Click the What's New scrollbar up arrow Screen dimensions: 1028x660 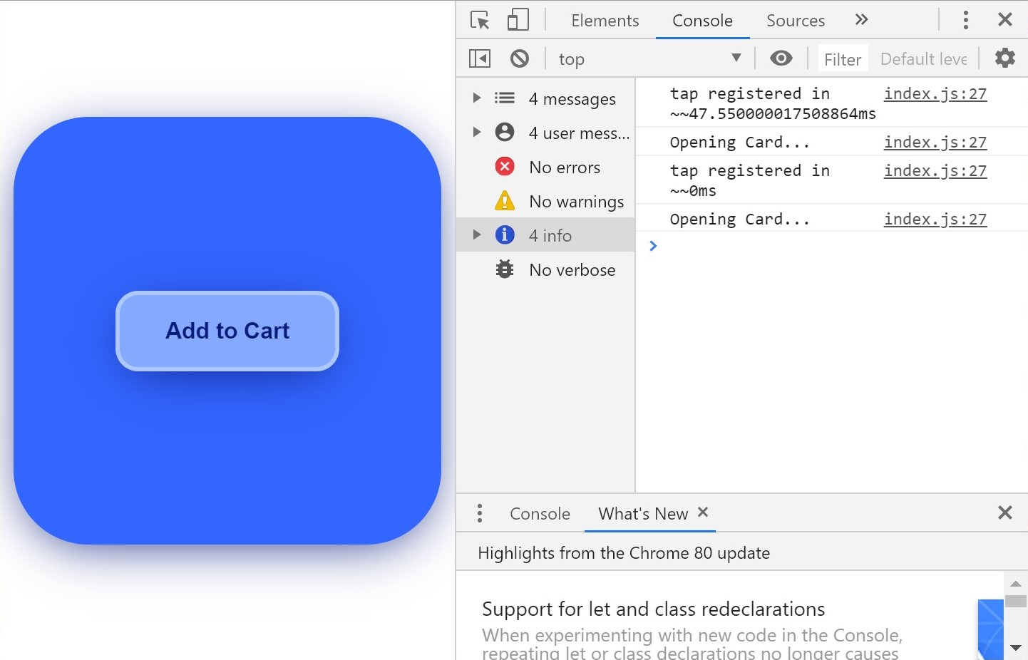pyautogui.click(x=1016, y=584)
